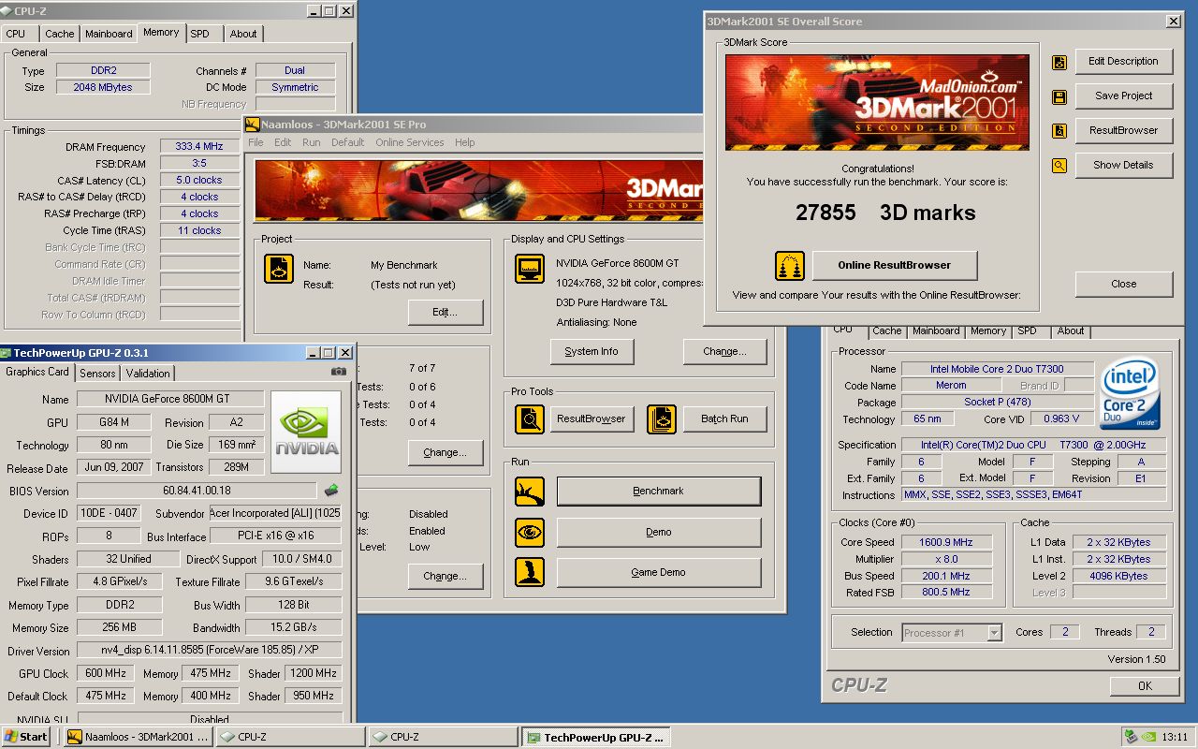This screenshot has width=1198, height=749.
Task: Click Close in the Overall Score dialog
Action: click(1123, 284)
